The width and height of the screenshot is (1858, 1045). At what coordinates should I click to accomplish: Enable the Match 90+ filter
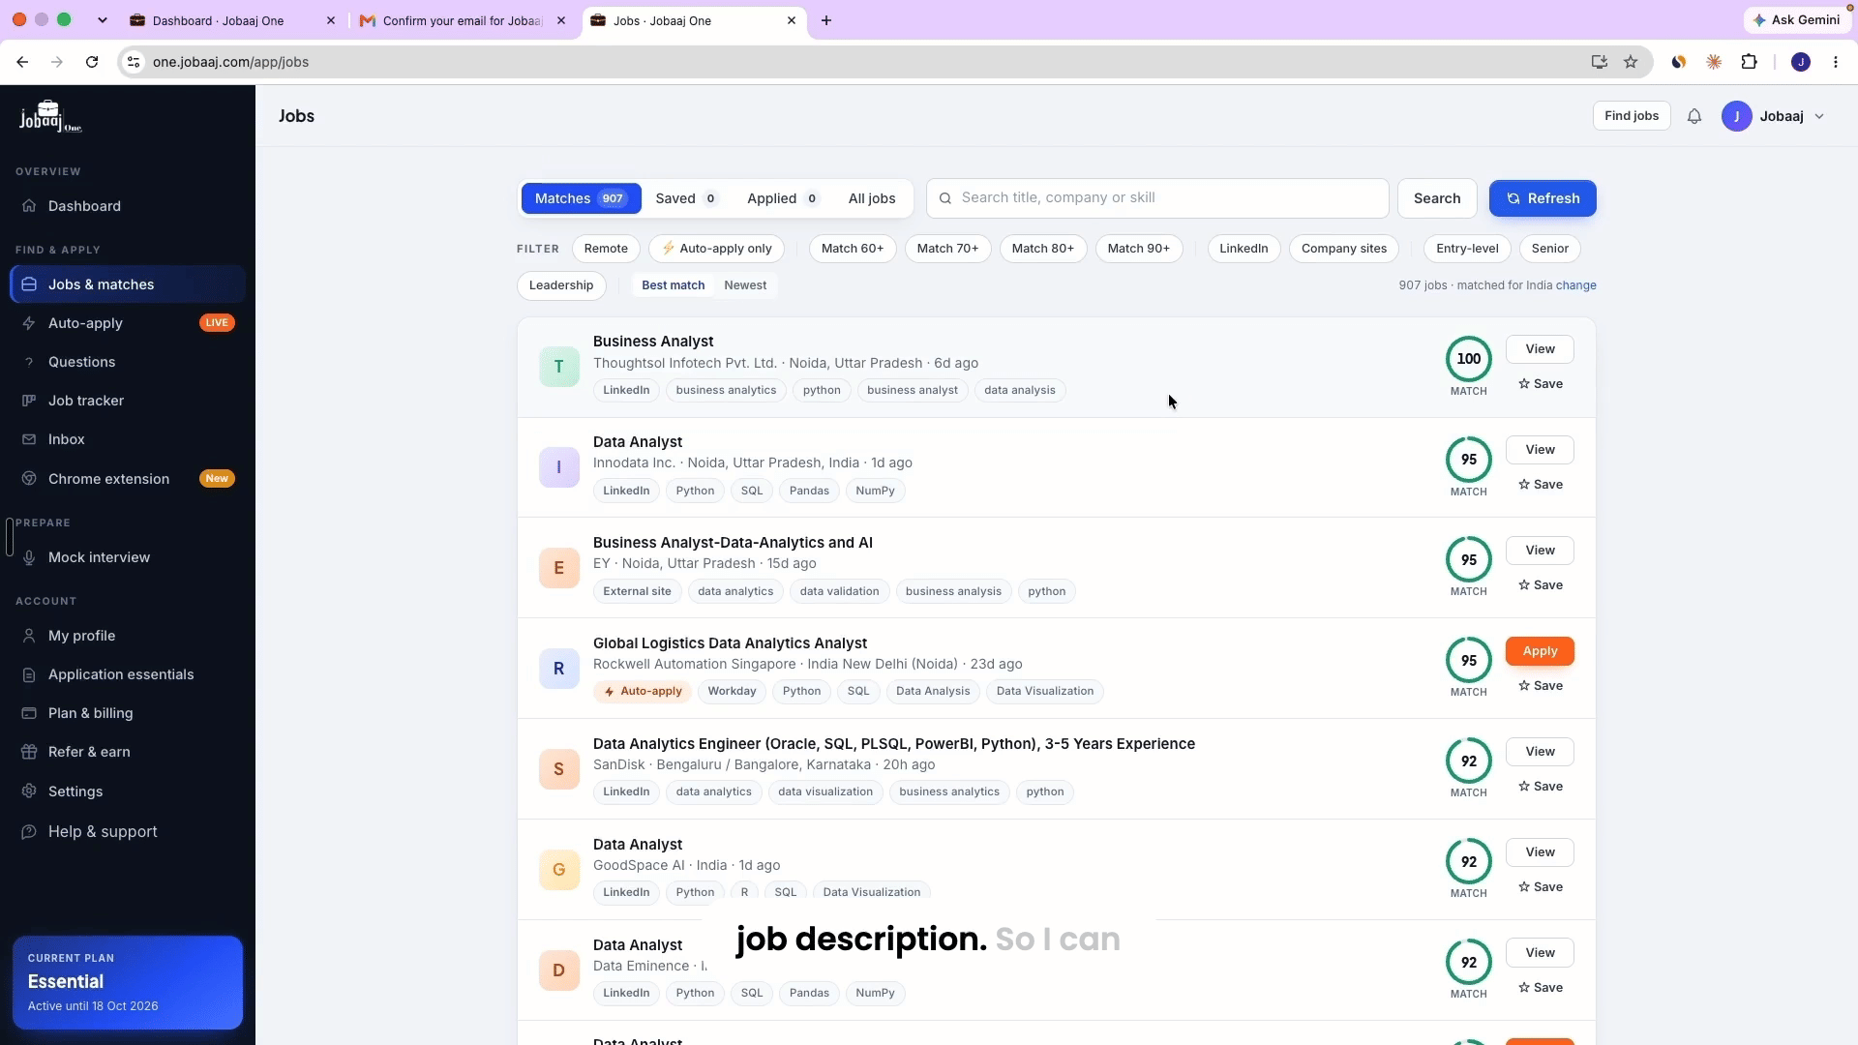(x=1138, y=249)
